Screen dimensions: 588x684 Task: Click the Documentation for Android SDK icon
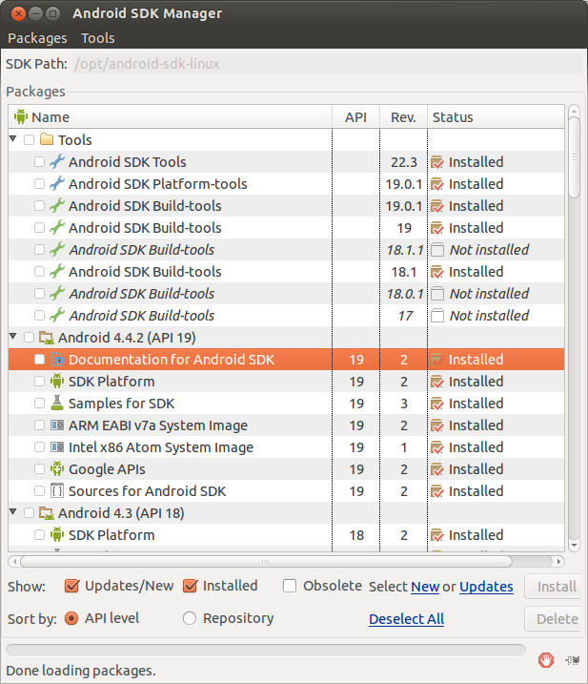pos(57,360)
